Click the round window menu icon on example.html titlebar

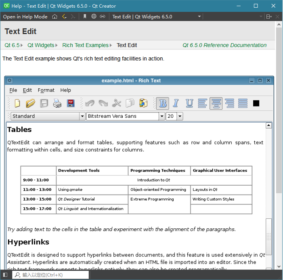[x=10, y=80]
